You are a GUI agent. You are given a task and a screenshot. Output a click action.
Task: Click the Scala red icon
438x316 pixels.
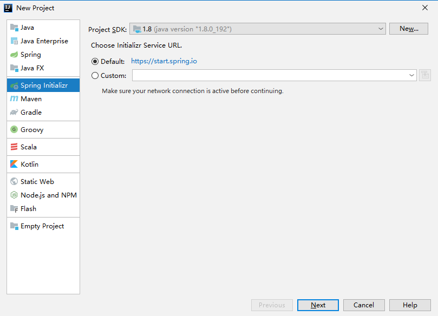tap(14, 147)
